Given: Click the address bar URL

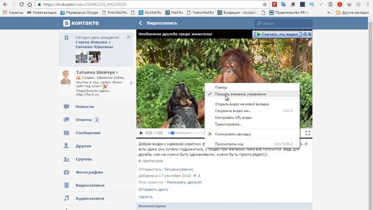Looking at the screenshot, I should [85, 4].
